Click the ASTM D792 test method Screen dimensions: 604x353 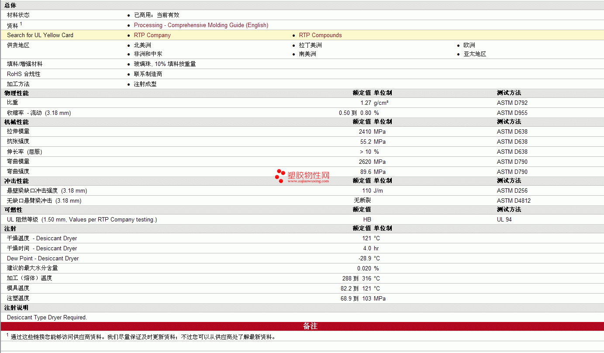(512, 103)
